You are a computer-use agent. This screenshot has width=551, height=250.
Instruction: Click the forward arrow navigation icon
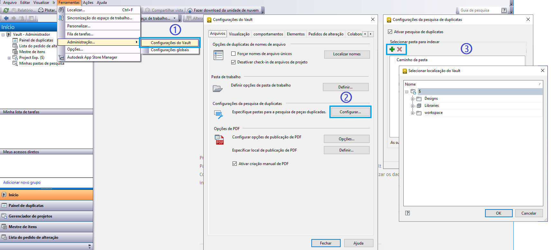pos(14,18)
